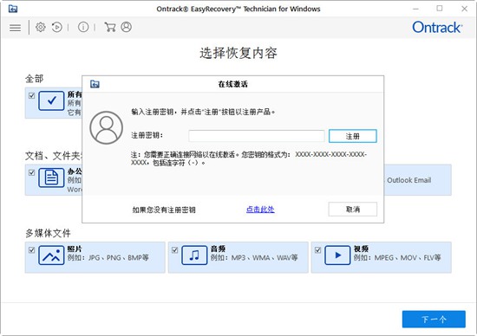Image resolution: width=477 pixels, height=336 pixels.
Task: Click the user account activation icon
Action: (127, 27)
